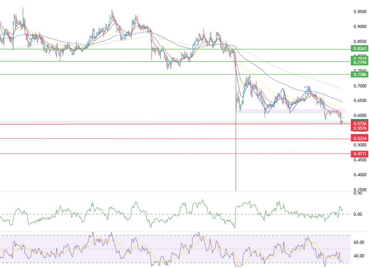The width and height of the screenshot is (369, 268).
Task: Click the RSI 60.00 scale label
Action: tap(359, 242)
